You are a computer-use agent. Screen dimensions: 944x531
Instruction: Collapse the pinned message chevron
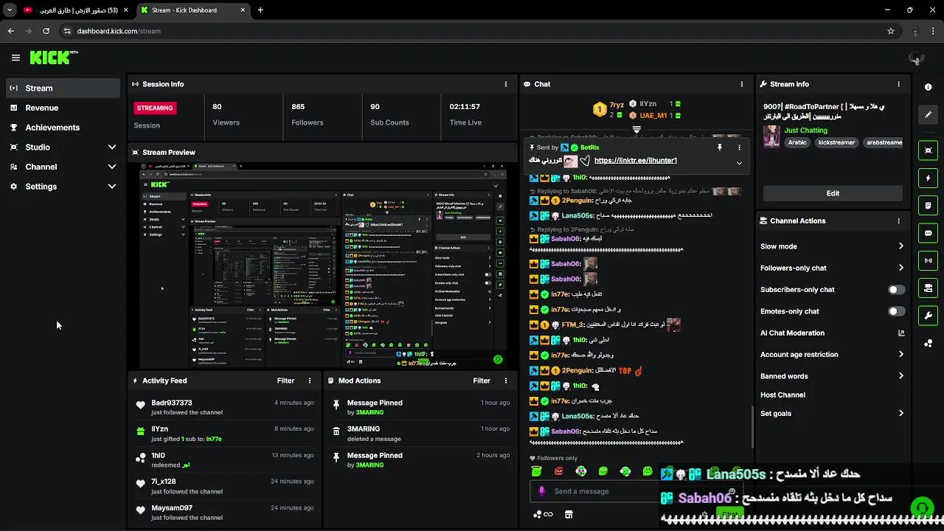(x=739, y=163)
